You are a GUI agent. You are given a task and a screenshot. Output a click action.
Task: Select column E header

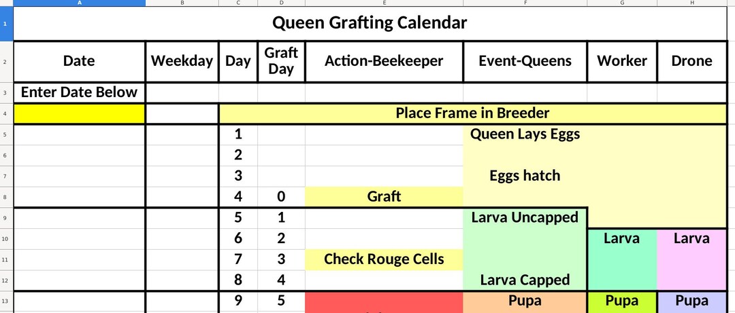[x=384, y=3]
